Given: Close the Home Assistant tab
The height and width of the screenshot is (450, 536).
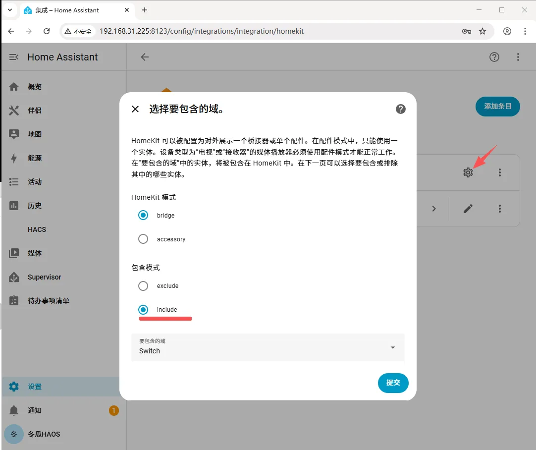Looking at the screenshot, I should (127, 10).
